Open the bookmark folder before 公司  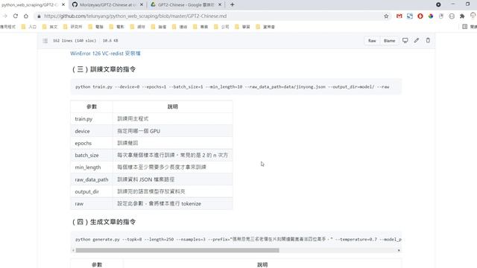pos(200,27)
